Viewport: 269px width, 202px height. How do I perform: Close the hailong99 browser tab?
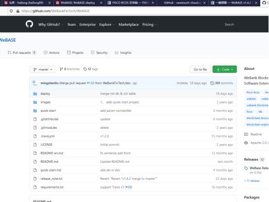click(x=50, y=3)
